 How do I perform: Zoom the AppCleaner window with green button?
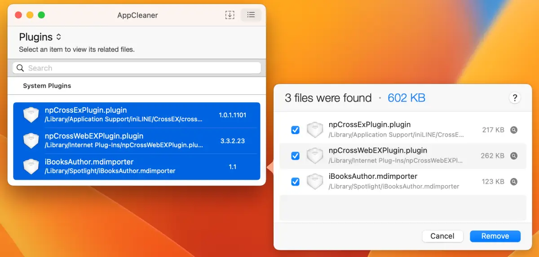[x=41, y=15]
